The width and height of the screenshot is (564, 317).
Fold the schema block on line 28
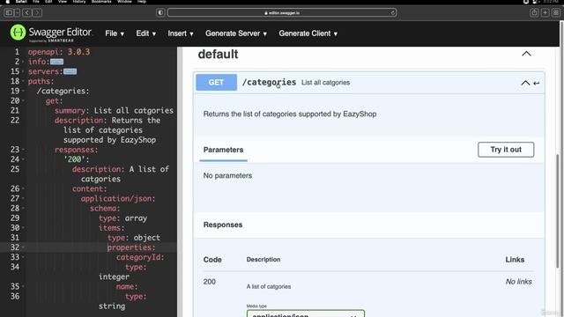[23, 208]
